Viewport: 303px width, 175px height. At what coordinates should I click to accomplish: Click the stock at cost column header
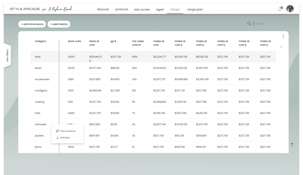coord(94,43)
